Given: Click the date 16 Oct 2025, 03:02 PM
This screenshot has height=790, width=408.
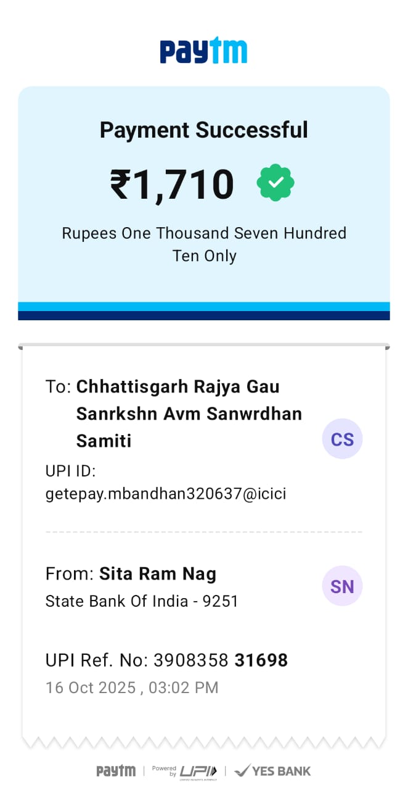Looking at the screenshot, I should [132, 688].
